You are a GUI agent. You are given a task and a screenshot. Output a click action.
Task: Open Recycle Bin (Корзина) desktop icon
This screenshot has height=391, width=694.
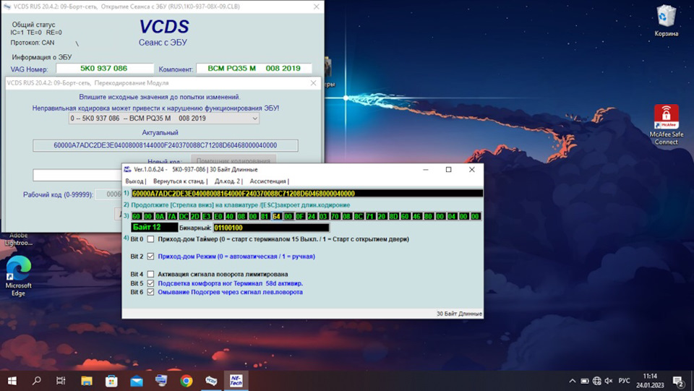[666, 21]
